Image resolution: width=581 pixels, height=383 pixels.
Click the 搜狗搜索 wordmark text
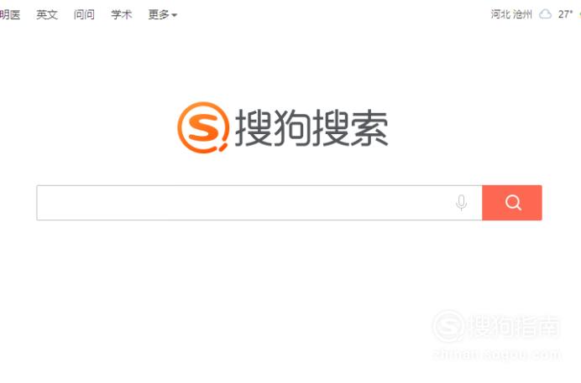pyautogui.click(x=311, y=128)
